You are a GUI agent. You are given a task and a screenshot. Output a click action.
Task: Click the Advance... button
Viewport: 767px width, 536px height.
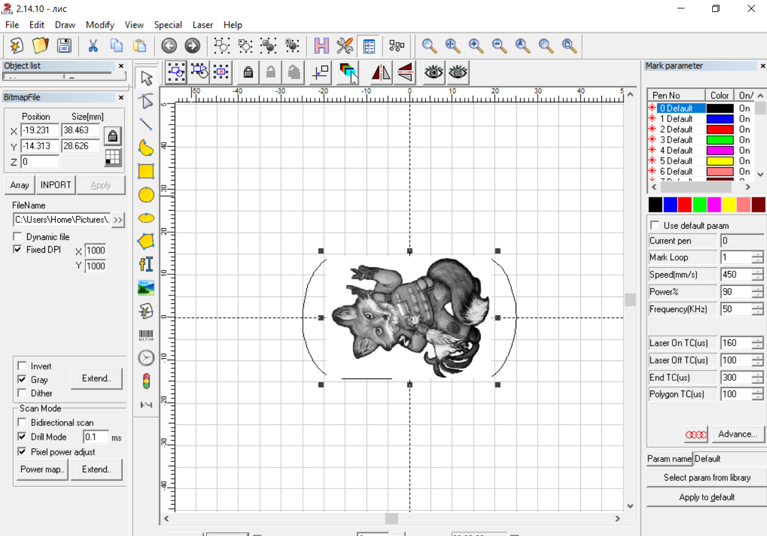tap(738, 434)
